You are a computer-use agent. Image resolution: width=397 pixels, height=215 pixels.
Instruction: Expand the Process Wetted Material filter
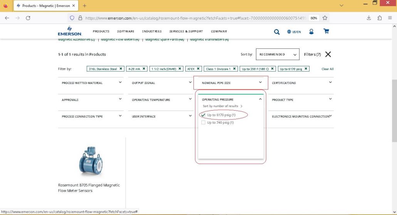tap(91, 83)
